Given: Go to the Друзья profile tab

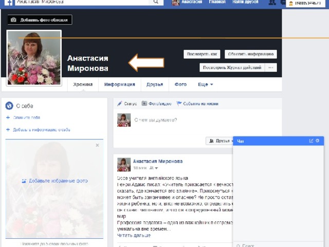Looking at the screenshot, I should (x=154, y=84).
